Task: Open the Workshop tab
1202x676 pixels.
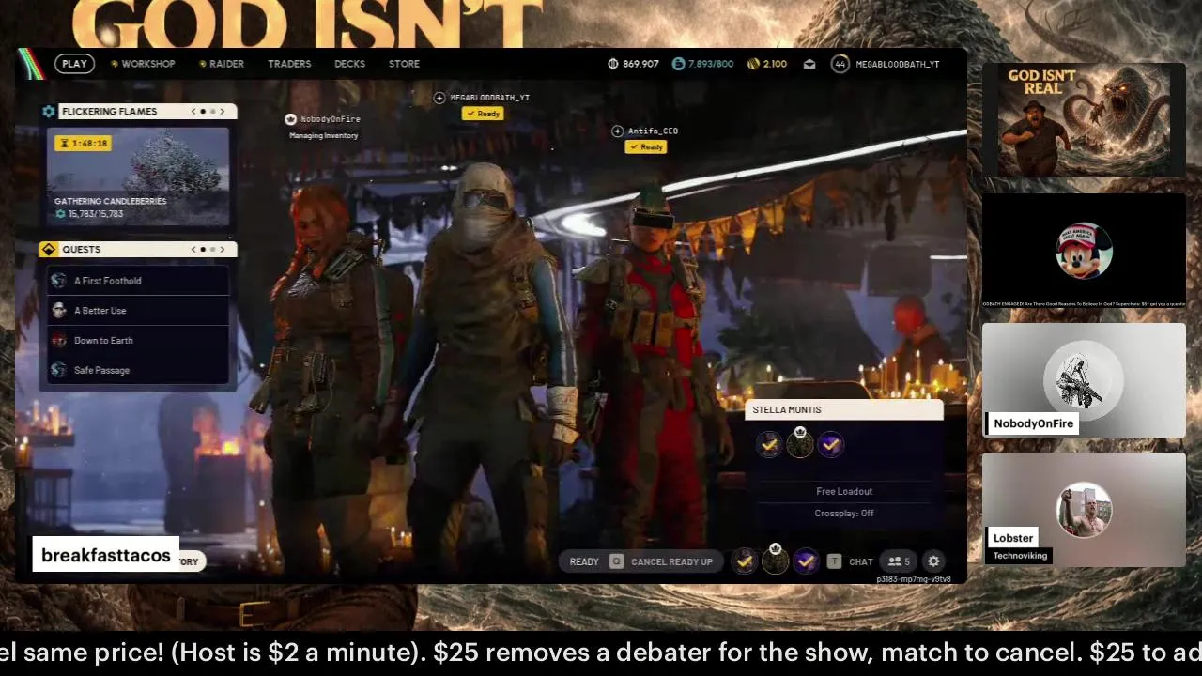Action: (143, 64)
